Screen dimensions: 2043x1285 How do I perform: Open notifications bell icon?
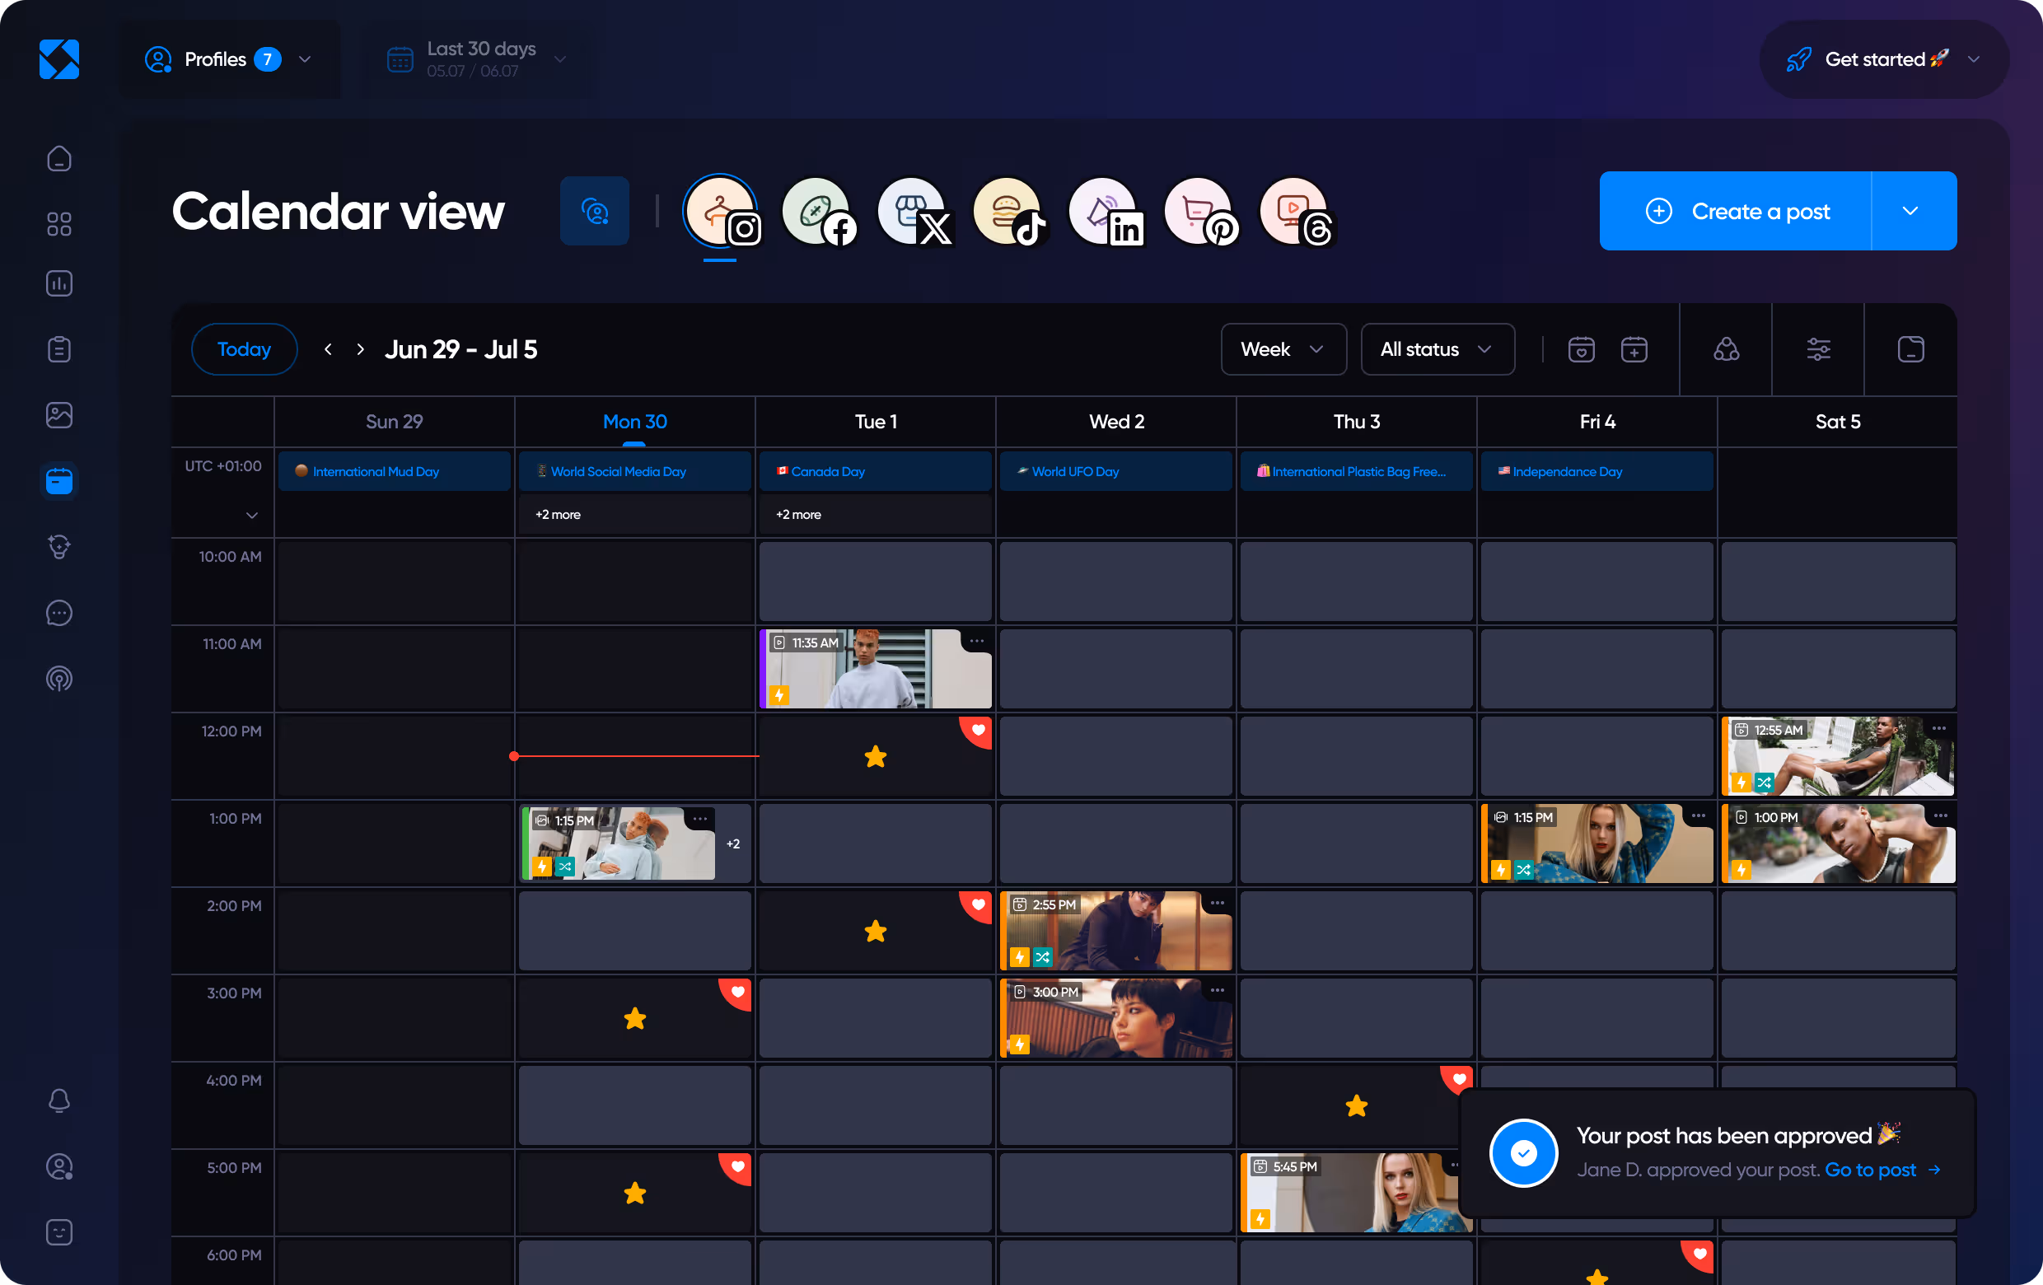[58, 1101]
